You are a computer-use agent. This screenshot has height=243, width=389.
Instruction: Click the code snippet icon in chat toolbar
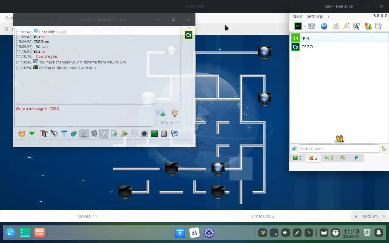[x=134, y=134]
